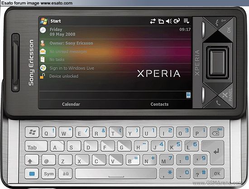This screenshot has width=249, height=189.
Task: Hit the Sym key
Action: 48,174
